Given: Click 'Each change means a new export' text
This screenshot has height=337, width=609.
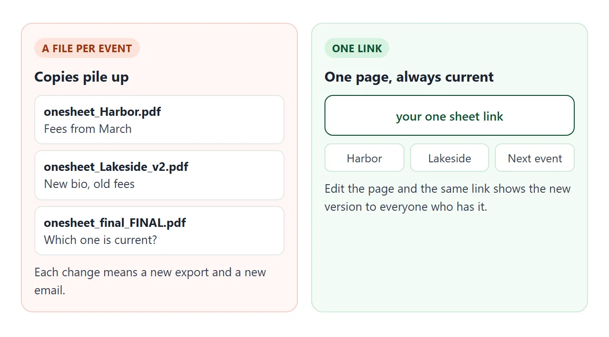Looking at the screenshot, I should click(x=122, y=272).
